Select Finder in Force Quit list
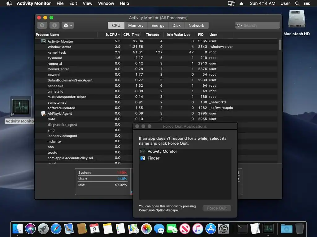This screenshot has height=237, width=317. (185, 158)
